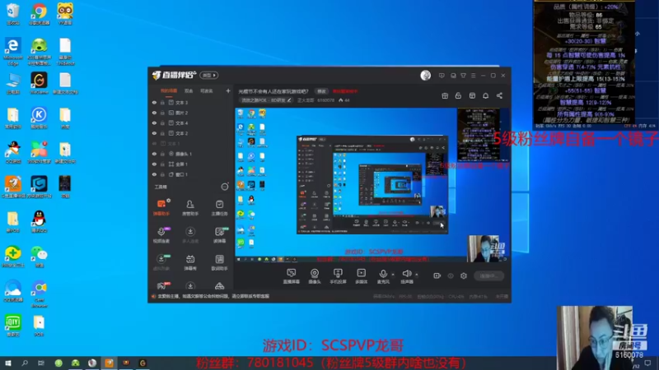Start recording with the camcorder icon
Image resolution: width=659 pixels, height=370 pixels.
point(437,275)
